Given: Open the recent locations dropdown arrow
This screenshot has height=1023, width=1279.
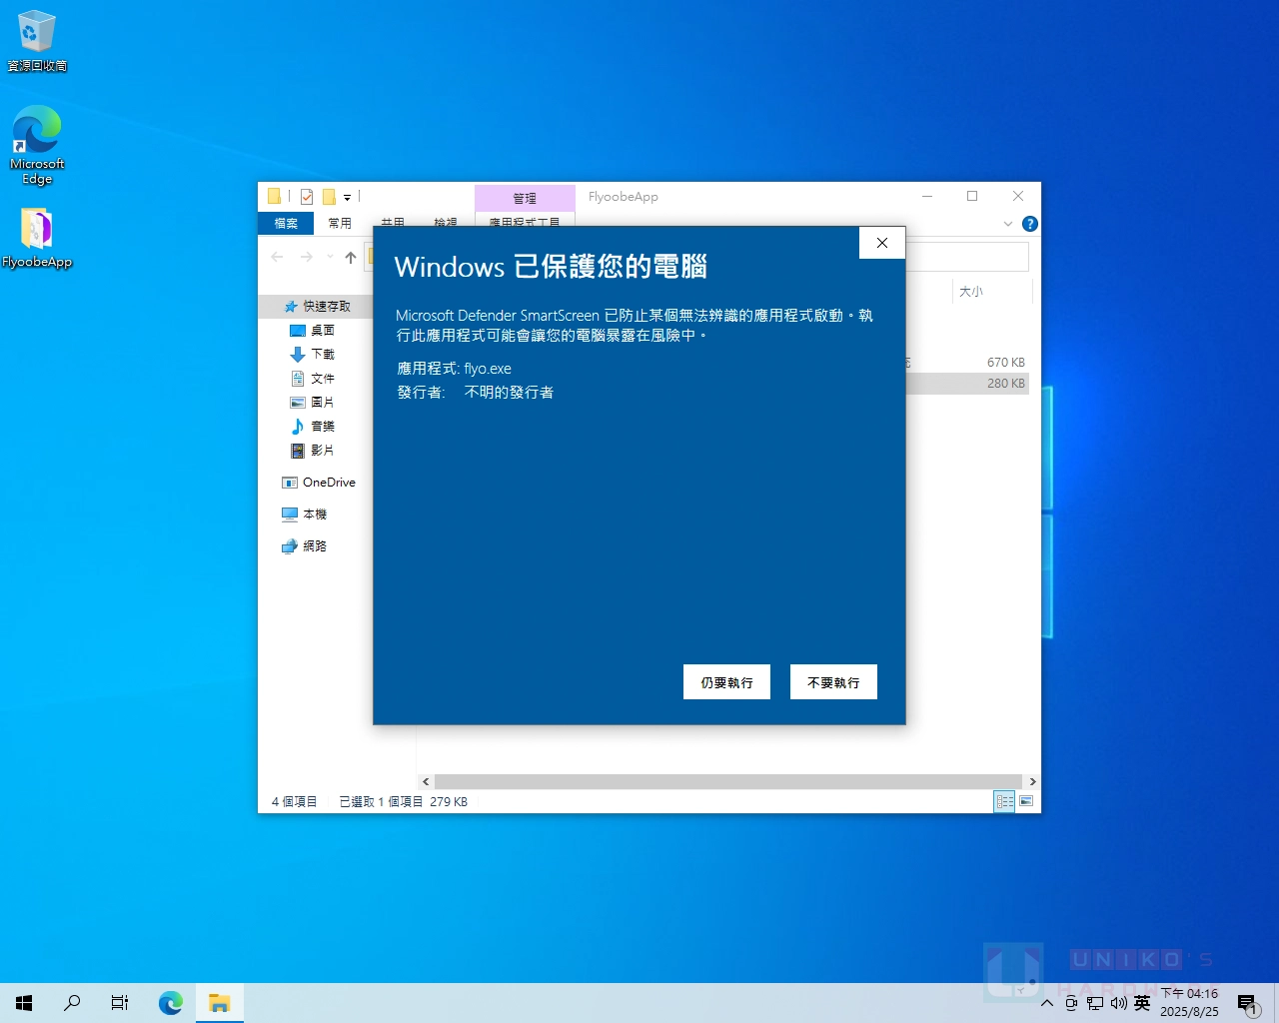Looking at the screenshot, I should 330,257.
